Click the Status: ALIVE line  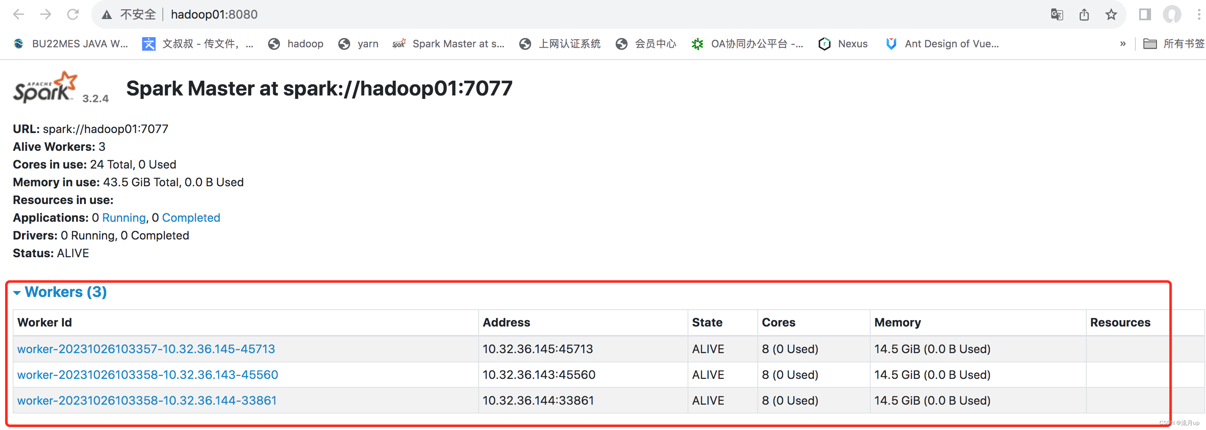coord(51,253)
